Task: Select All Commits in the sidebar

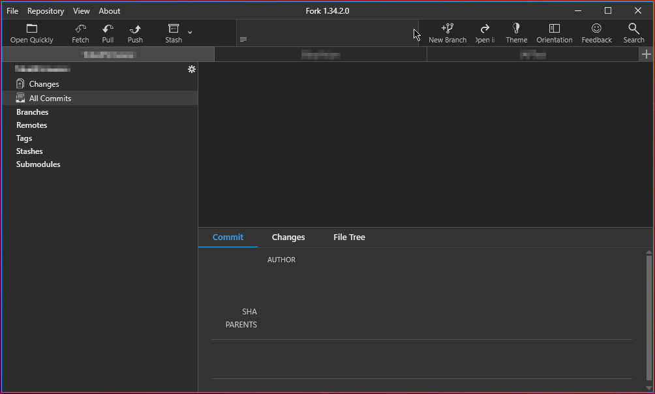Action: pos(100,98)
